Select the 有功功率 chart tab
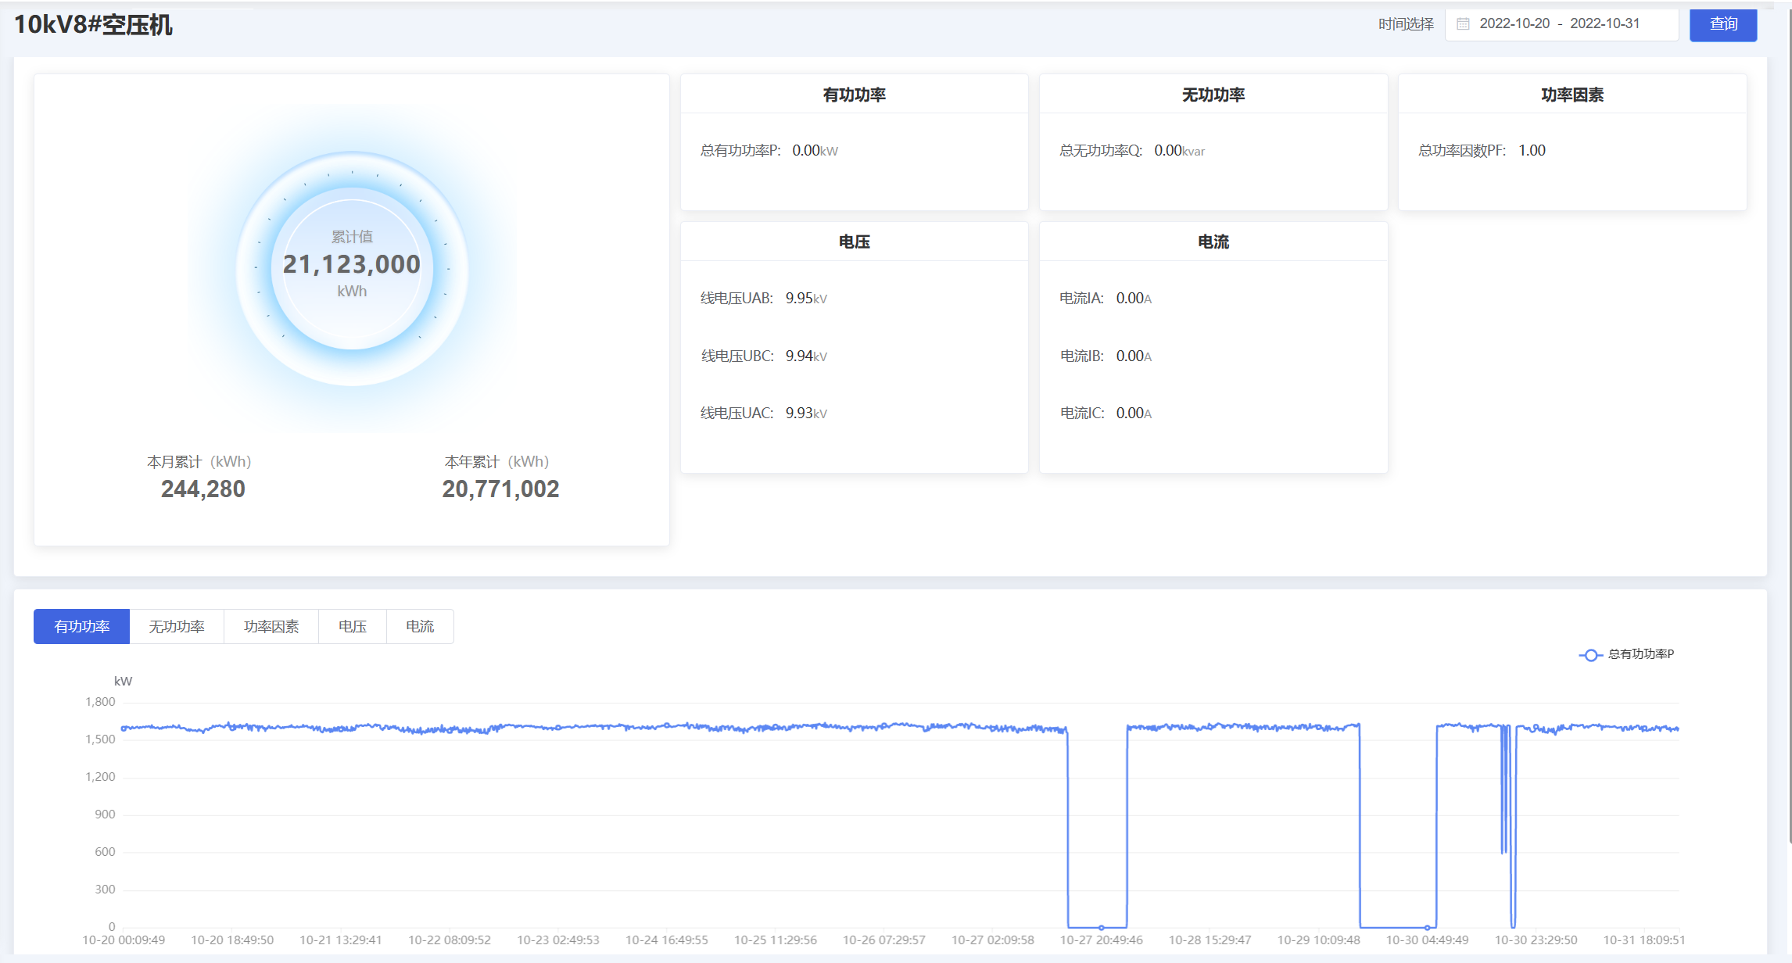The height and width of the screenshot is (963, 1792). point(82,627)
